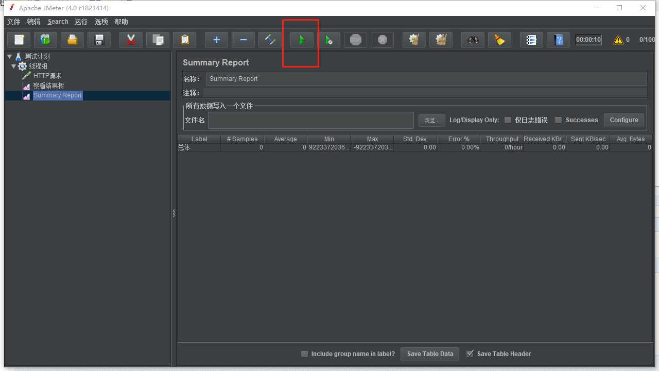Viewport: 659px width, 371px height.
Task: Click the Open file folder icon
Action: coord(73,40)
